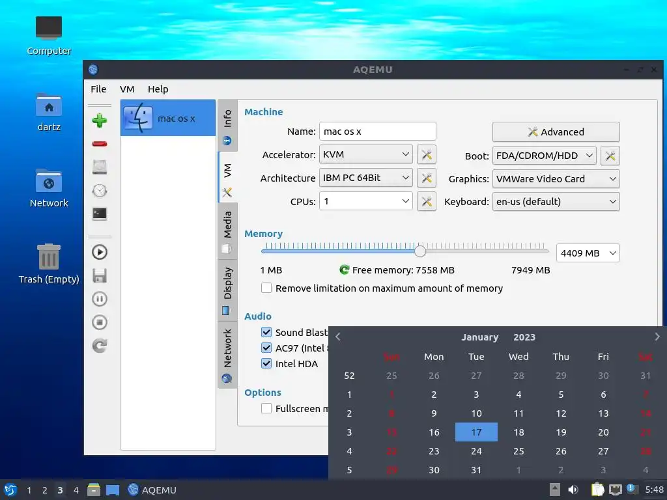The width and height of the screenshot is (667, 500).
Task: Open the hard disk manager icon in sidebar
Action: (100, 167)
